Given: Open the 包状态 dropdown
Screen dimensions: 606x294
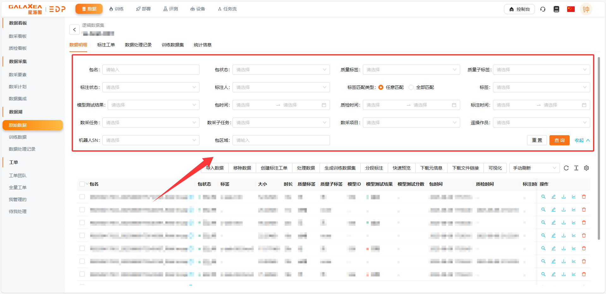Looking at the screenshot, I should tap(281, 70).
